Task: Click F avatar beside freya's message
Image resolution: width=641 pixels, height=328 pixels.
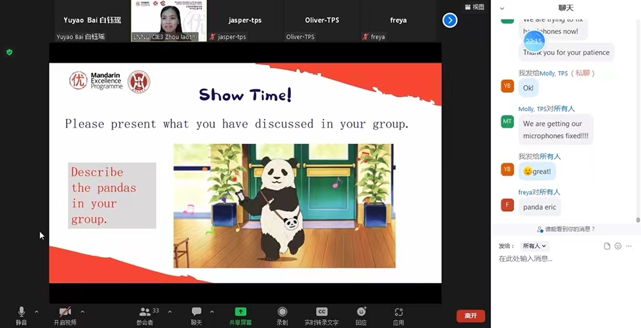Action: click(x=507, y=205)
